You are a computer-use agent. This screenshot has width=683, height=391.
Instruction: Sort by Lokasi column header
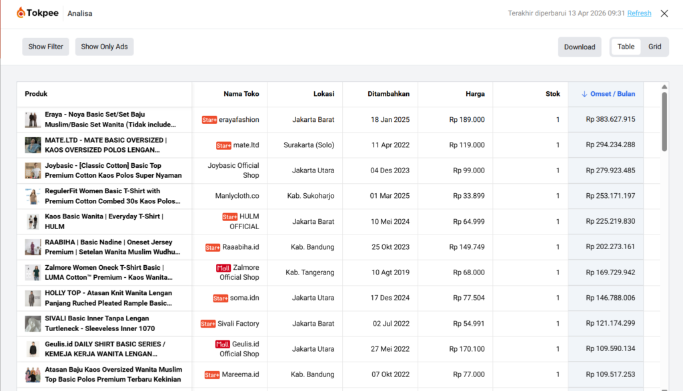coord(323,94)
